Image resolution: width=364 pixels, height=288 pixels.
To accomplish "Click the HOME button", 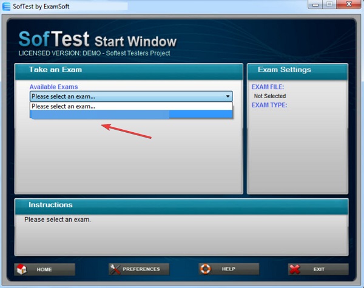I will 44,269.
